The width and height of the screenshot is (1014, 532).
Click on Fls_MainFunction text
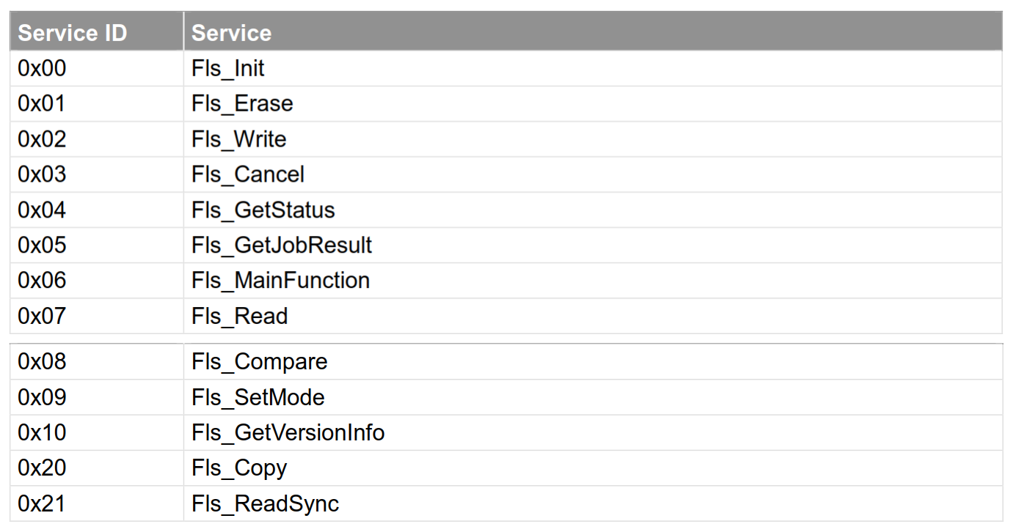coord(280,281)
